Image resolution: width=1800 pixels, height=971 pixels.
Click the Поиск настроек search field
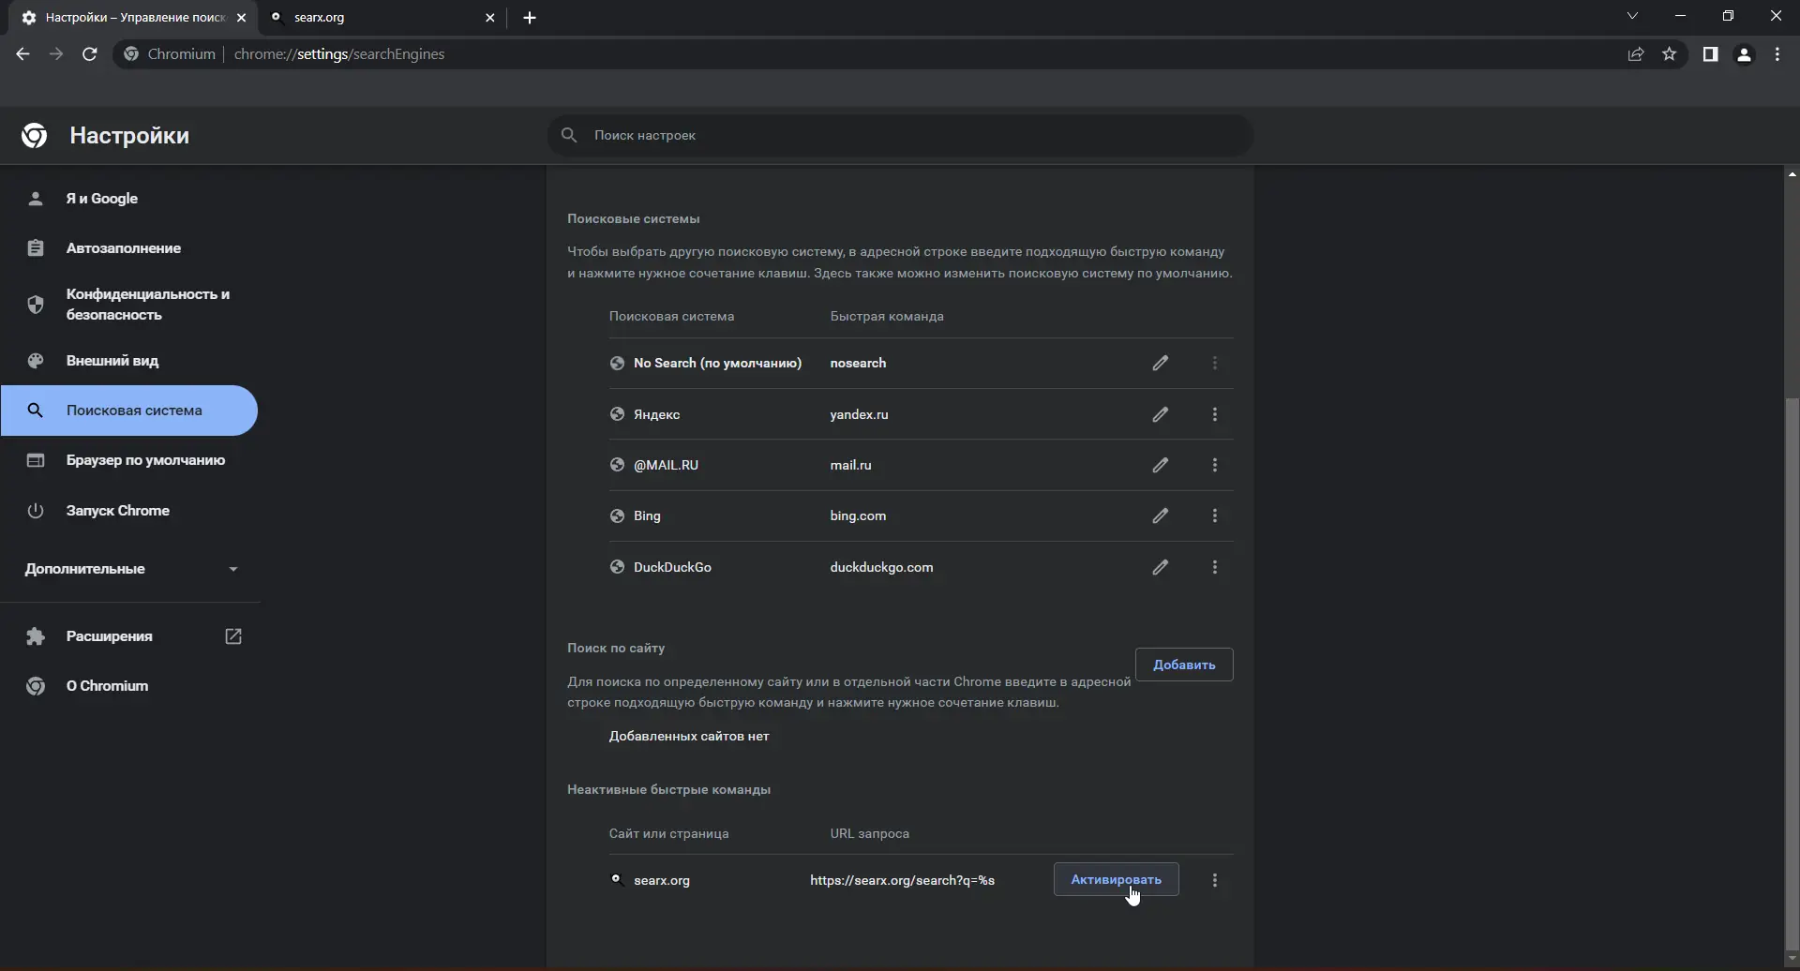tap(900, 134)
